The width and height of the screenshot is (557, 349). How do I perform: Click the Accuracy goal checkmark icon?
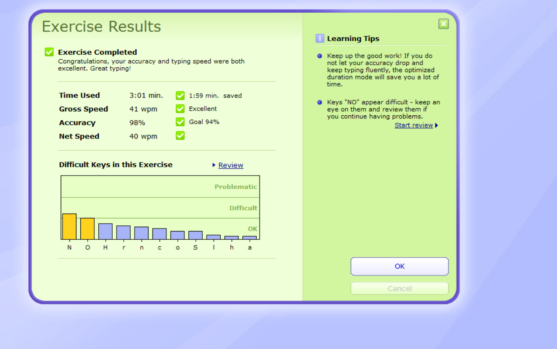(180, 122)
